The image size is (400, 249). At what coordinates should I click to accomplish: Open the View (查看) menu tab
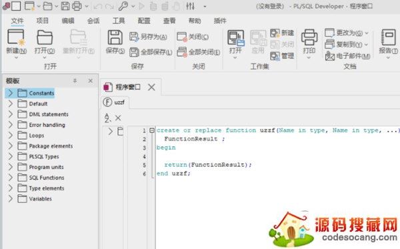pos(169,21)
